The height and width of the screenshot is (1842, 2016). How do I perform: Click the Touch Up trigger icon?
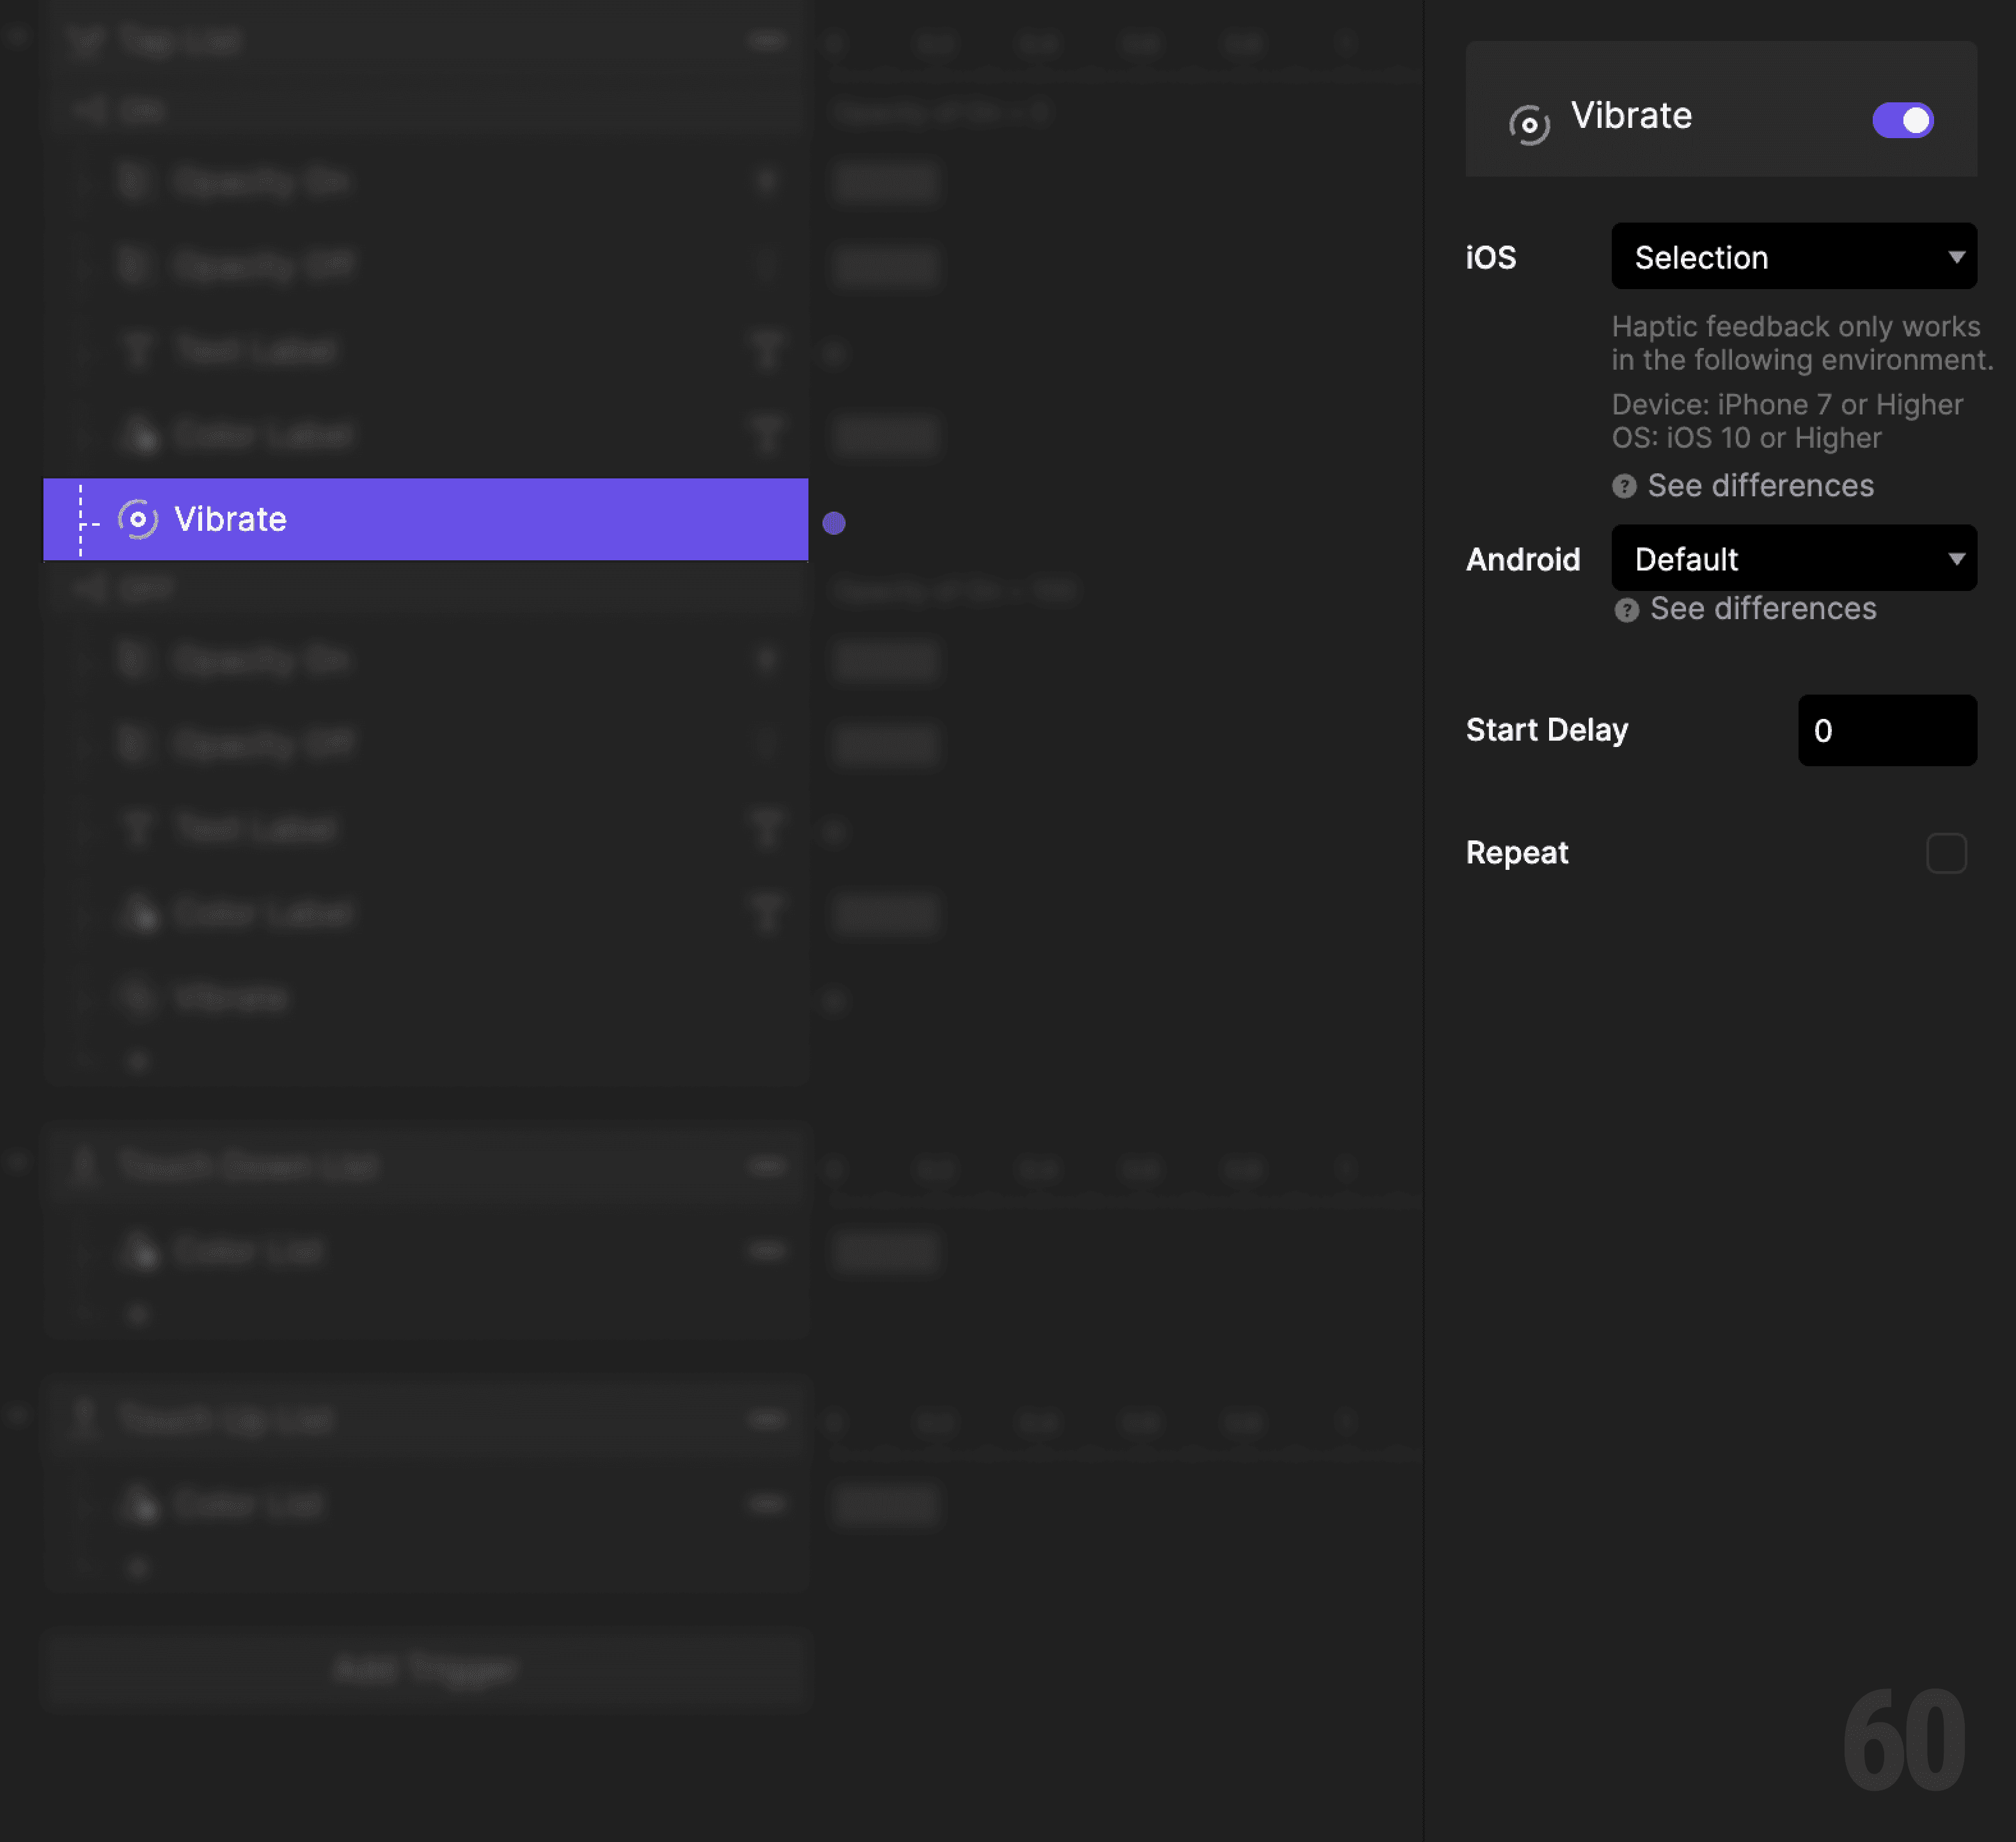(85, 1418)
